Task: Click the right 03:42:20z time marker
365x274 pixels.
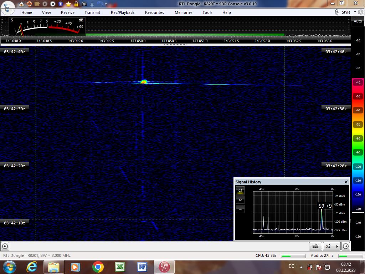Action: pyautogui.click(x=336, y=166)
